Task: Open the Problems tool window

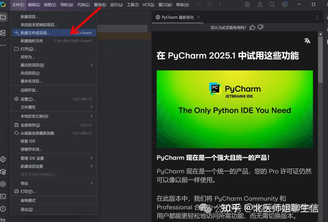Action: point(4,209)
